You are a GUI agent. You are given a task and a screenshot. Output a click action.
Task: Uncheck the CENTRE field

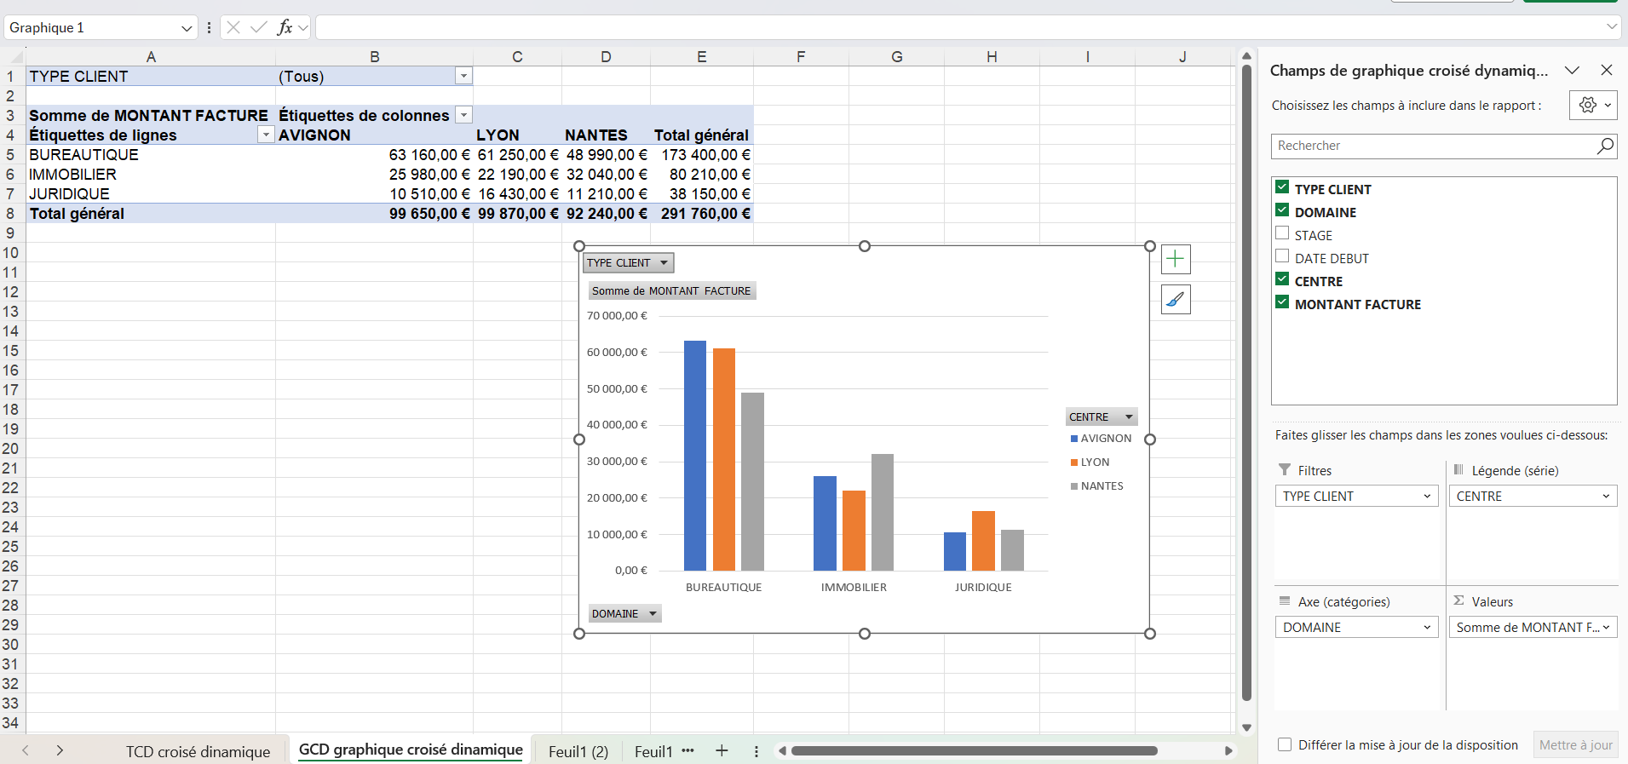(1282, 279)
